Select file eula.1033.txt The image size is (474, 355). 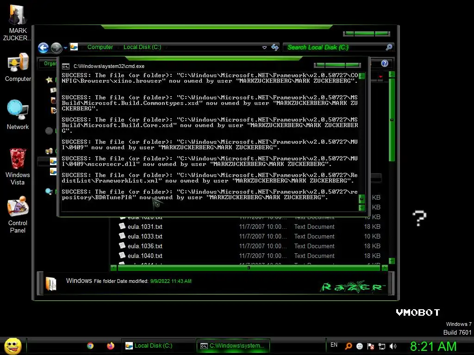click(145, 236)
